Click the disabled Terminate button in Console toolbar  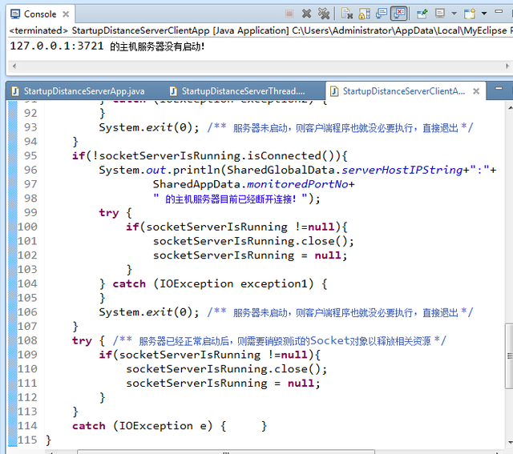tap(289, 14)
